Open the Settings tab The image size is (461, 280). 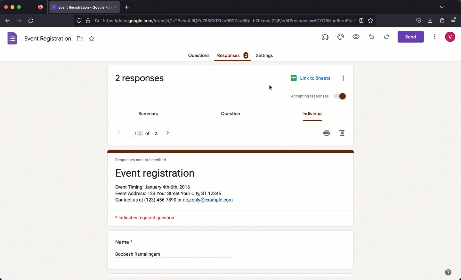(x=264, y=55)
